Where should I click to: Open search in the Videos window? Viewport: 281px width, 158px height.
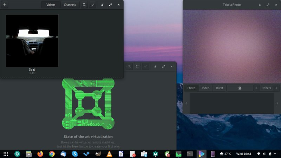[x=84, y=5]
